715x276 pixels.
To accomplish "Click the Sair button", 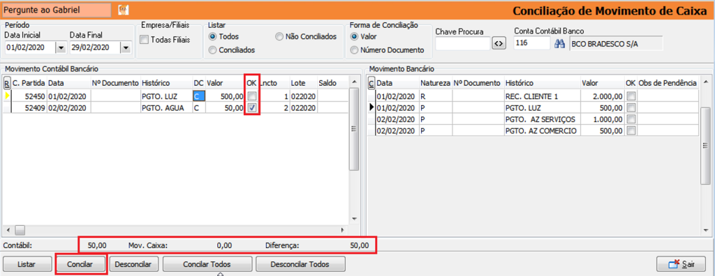I will [x=681, y=264].
